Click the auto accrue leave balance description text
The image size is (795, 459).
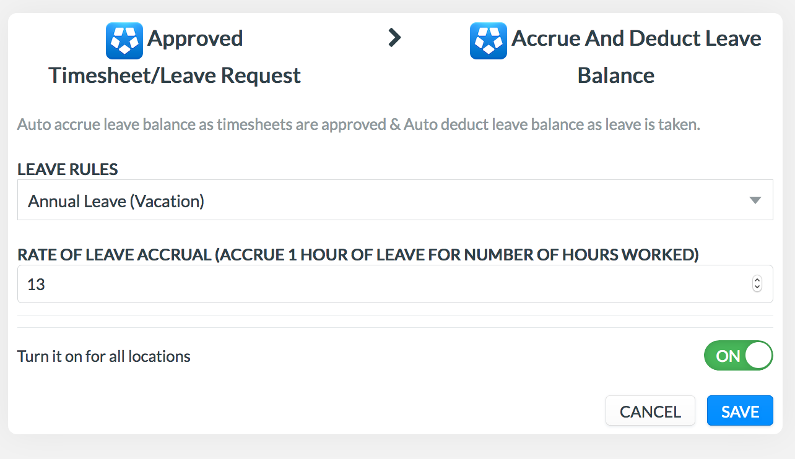click(358, 125)
